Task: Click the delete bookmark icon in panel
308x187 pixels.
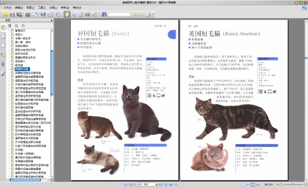Action: coord(9,26)
